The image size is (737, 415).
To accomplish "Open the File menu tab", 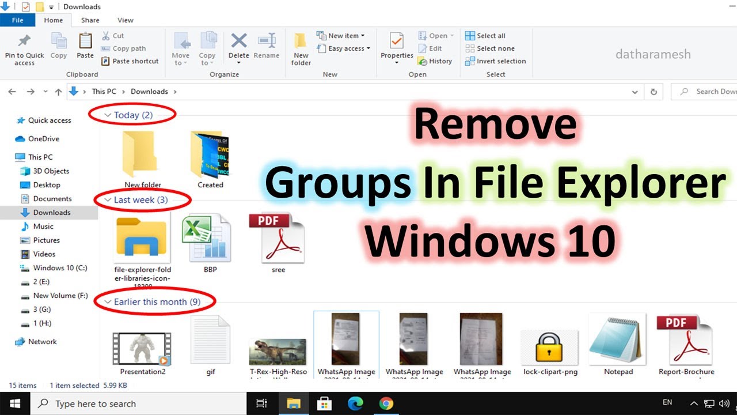I will click(x=17, y=20).
